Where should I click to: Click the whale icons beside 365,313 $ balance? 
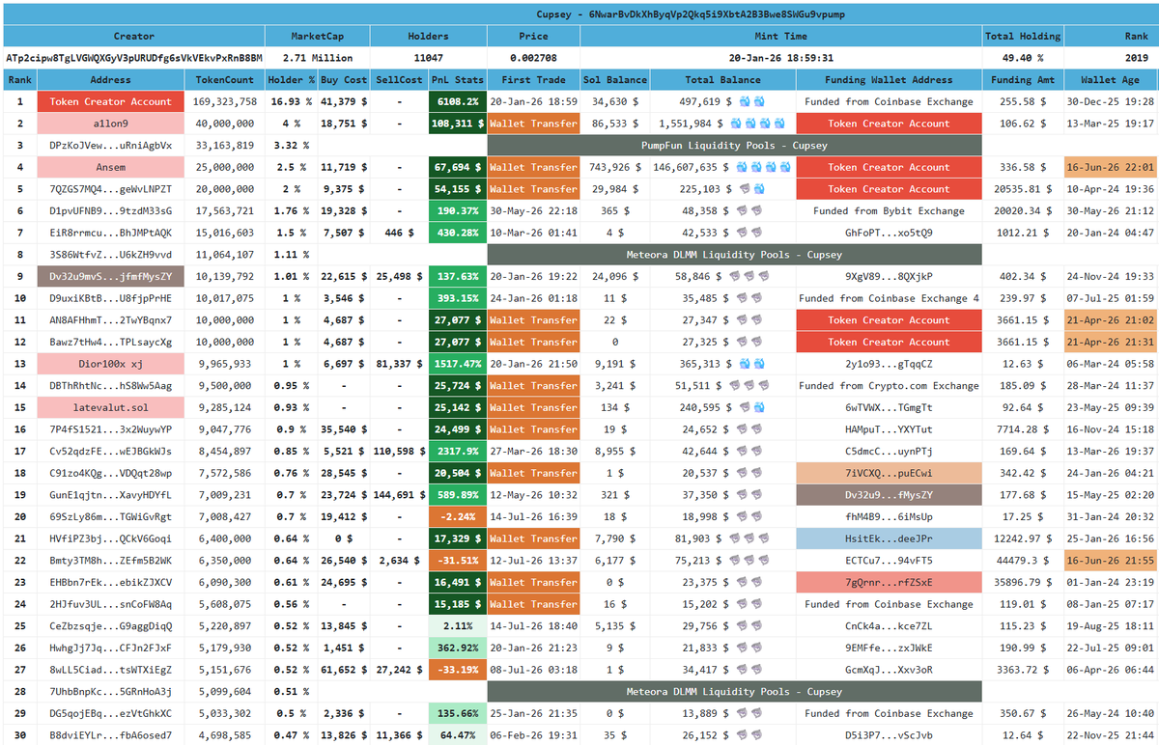point(751,364)
